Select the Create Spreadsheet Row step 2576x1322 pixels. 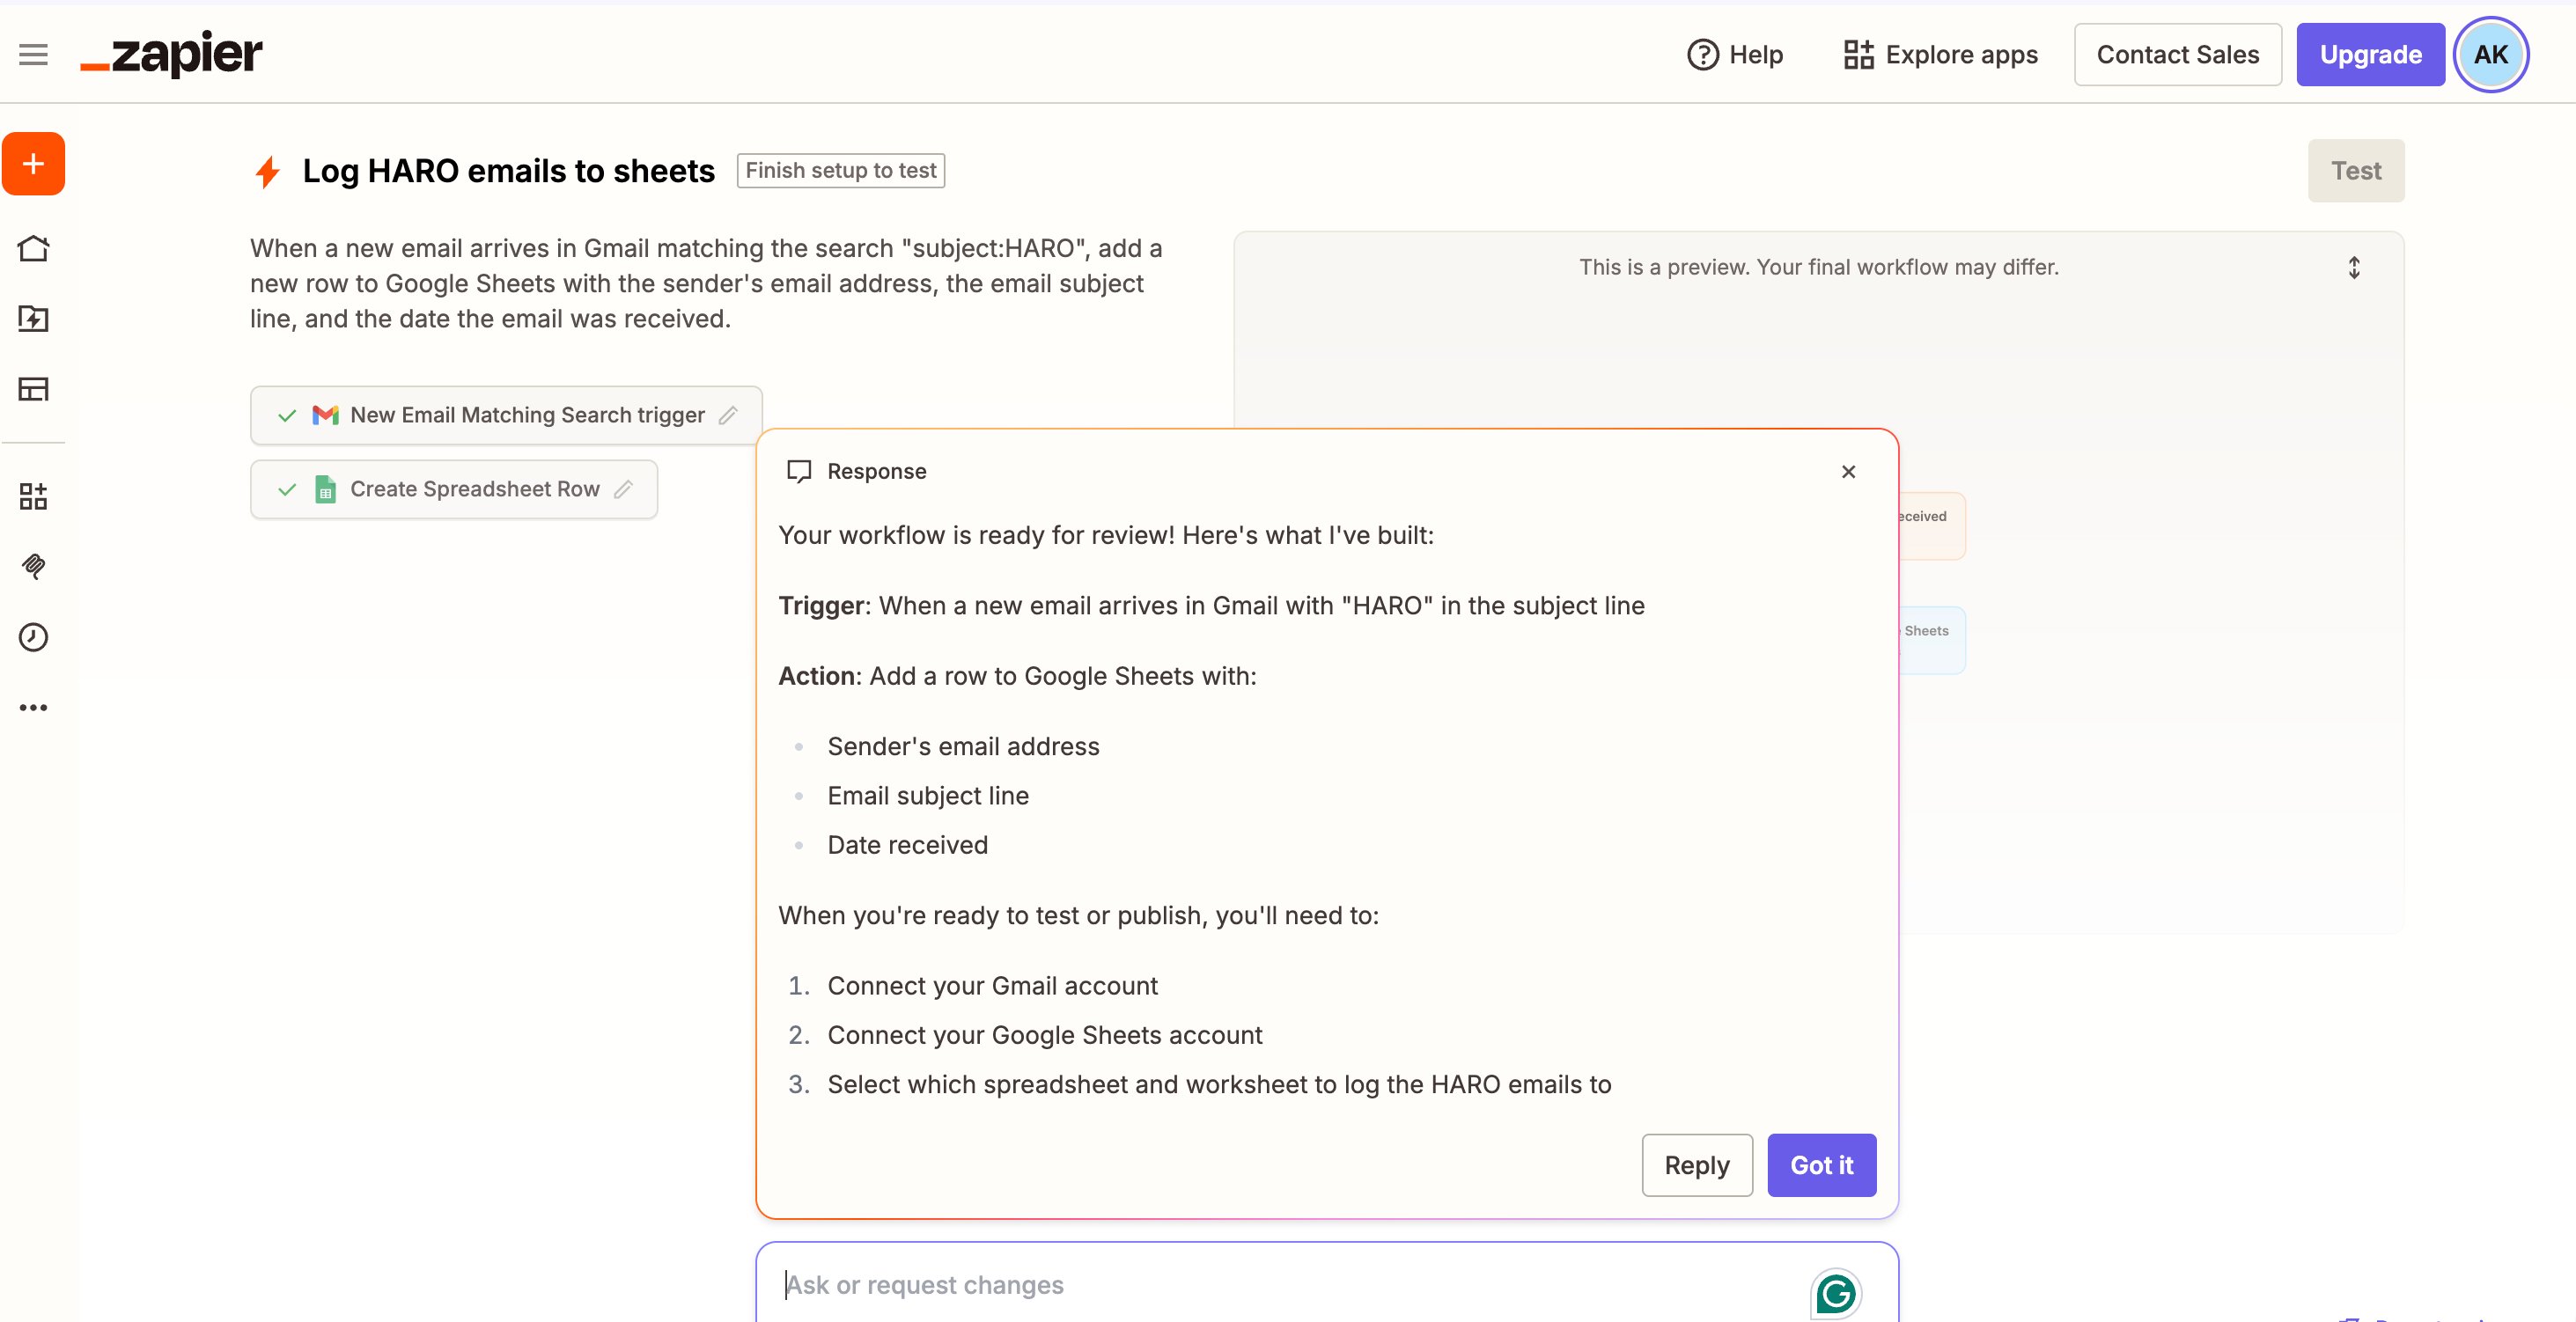[454, 489]
